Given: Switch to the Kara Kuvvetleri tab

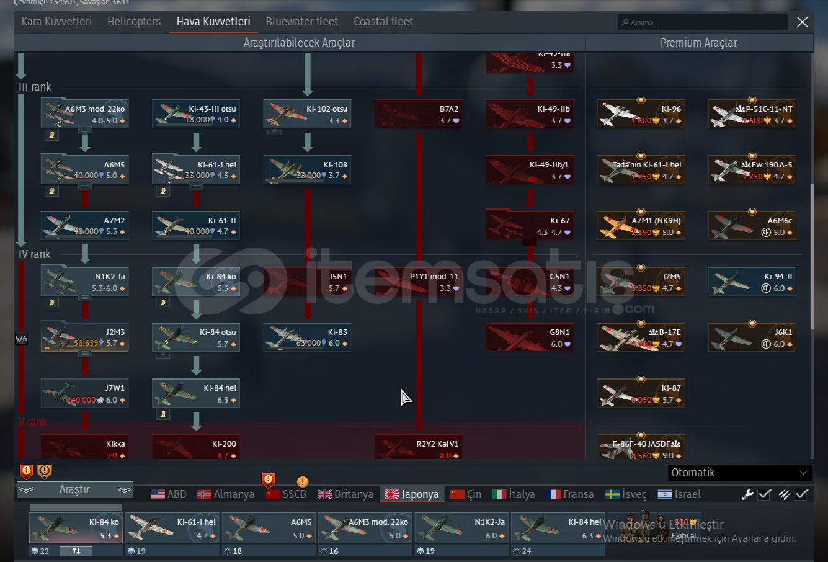Looking at the screenshot, I should 56,22.
